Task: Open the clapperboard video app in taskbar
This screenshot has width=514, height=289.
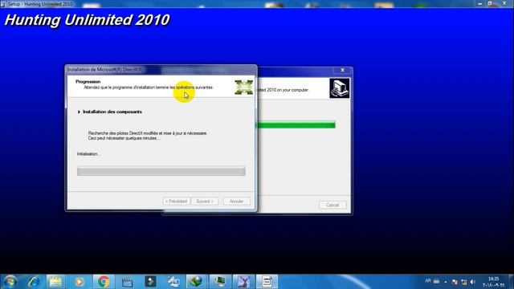Action: (x=127, y=282)
